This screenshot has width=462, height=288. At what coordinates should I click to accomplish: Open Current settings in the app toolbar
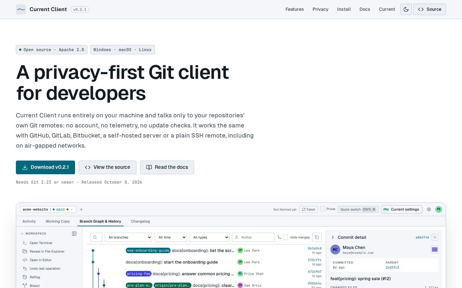tap(402, 209)
